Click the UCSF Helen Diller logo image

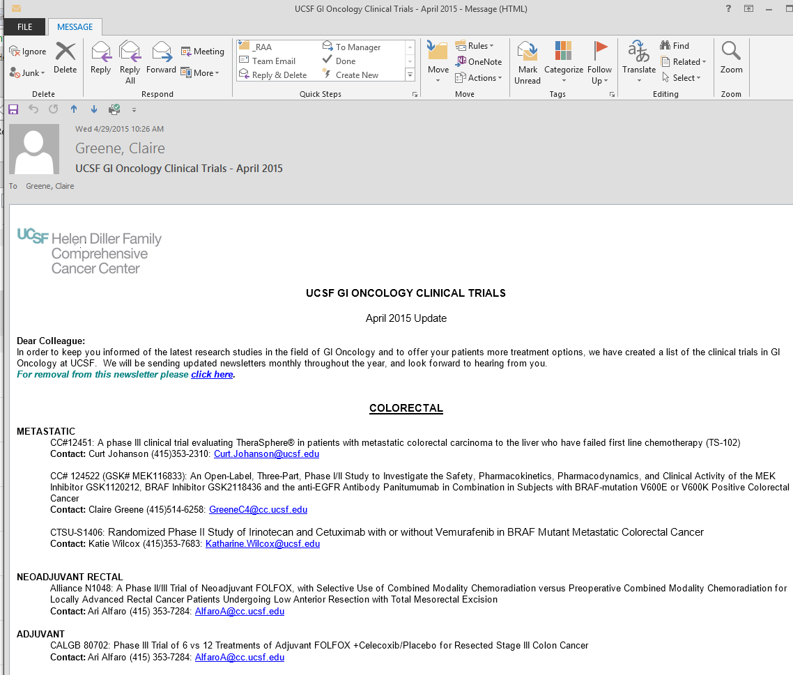point(89,251)
